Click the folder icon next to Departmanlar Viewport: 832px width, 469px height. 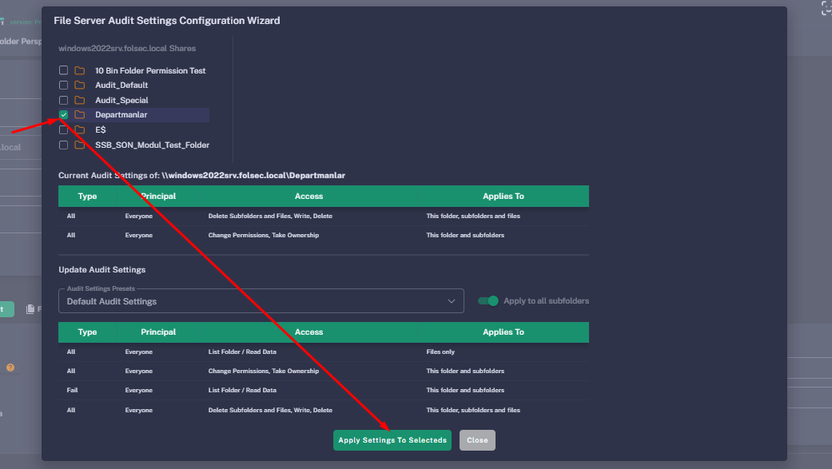80,115
